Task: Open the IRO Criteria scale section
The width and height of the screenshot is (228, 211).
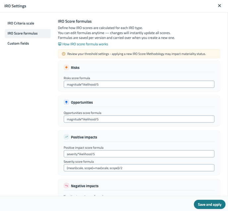Action: 21,23
